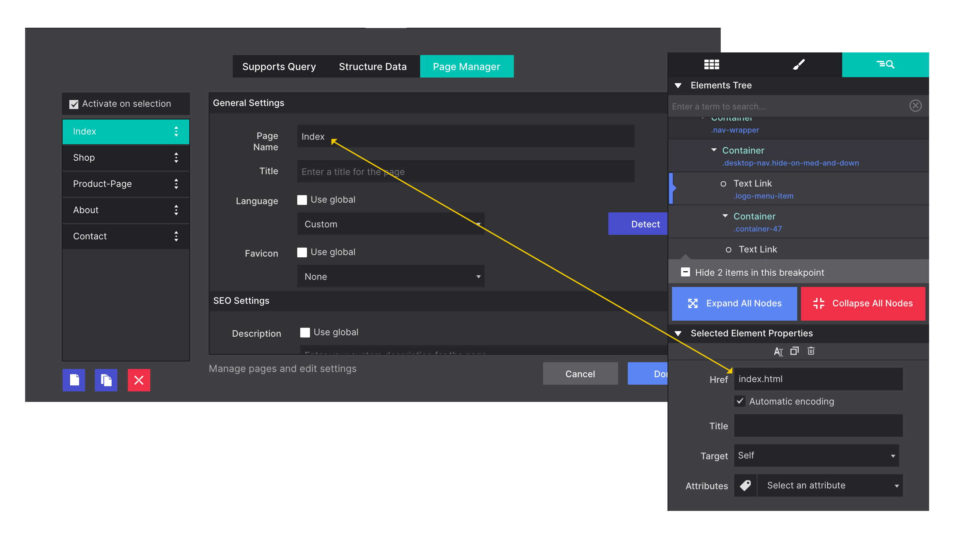Image resolution: width=955 pixels, height=539 pixels.
Task: Click the rename element icon
Action: 778,351
